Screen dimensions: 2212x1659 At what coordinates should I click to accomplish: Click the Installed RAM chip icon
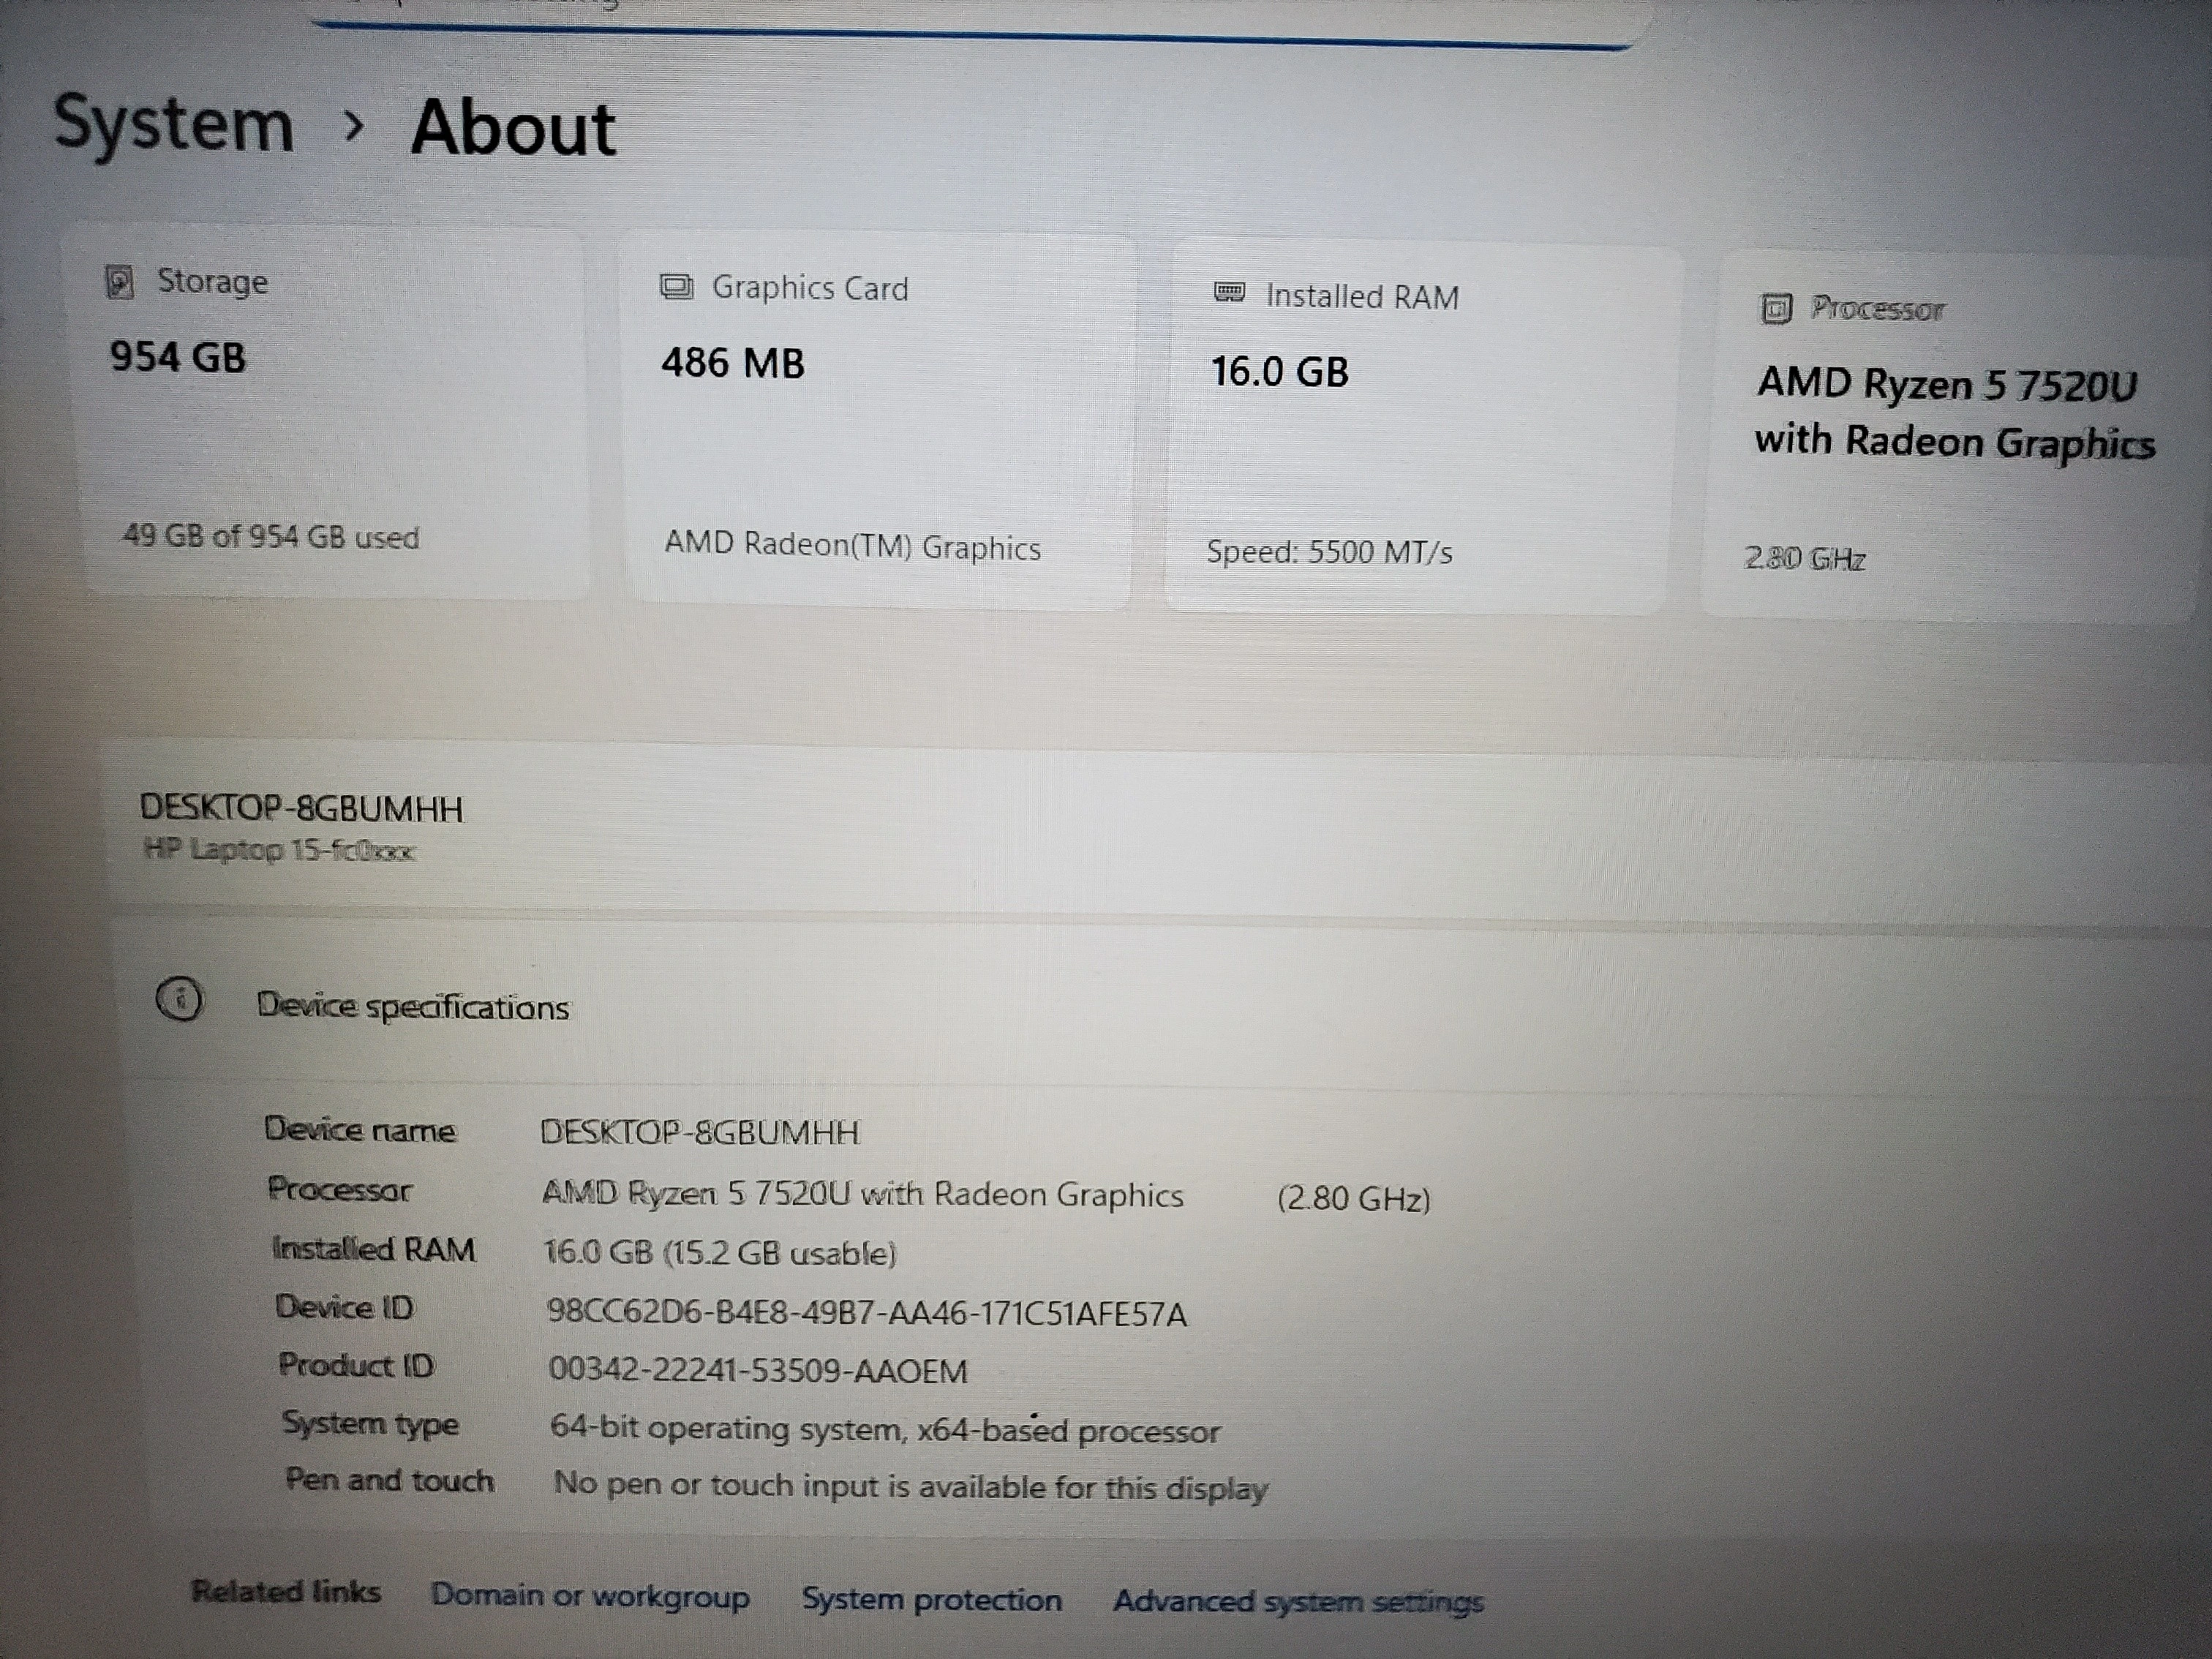click(1229, 293)
